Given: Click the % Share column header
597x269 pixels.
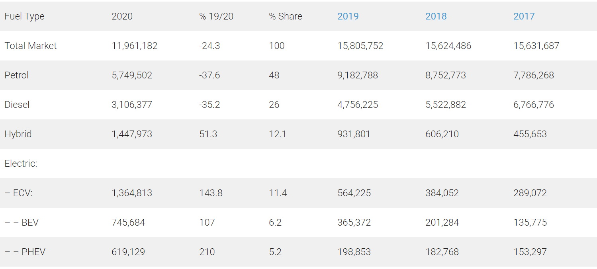Looking at the screenshot, I should [x=286, y=16].
